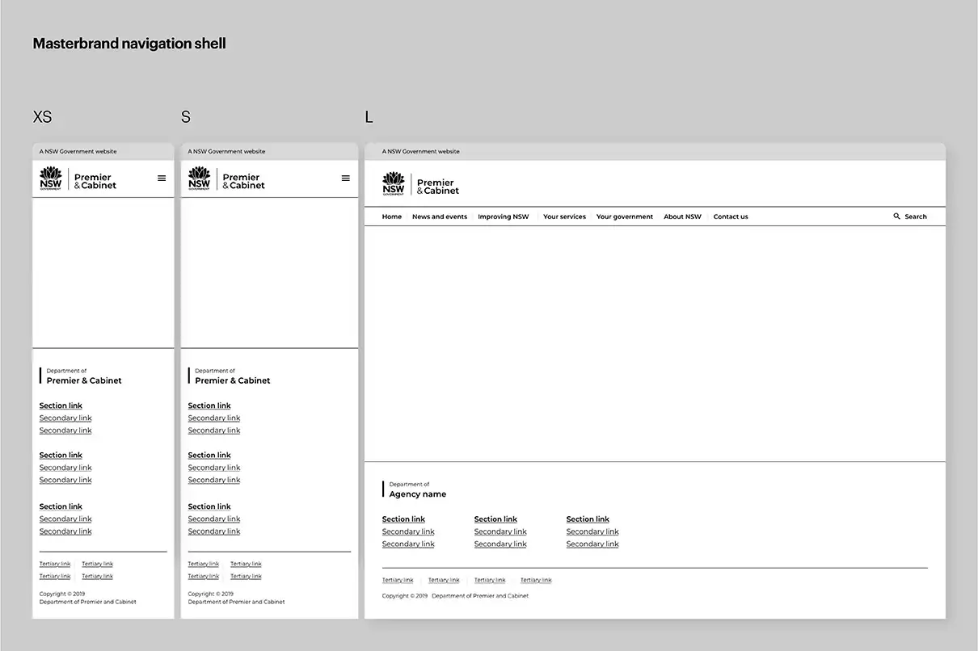Click the NSW waratah logo in the XS header
The height and width of the screenshot is (651, 978).
tap(51, 178)
